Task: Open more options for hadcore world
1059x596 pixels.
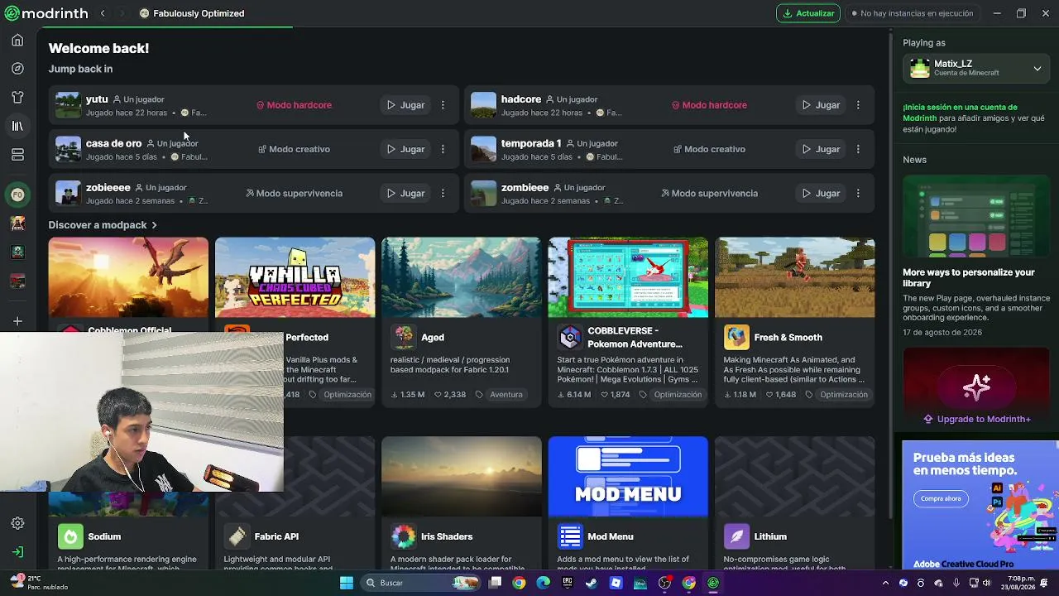Action: [858, 105]
